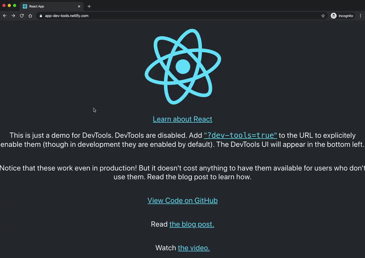Open the three-dot browser menu
The width and height of the screenshot is (365, 258).
(360, 16)
